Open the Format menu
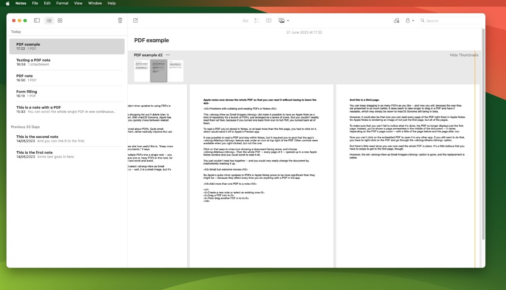 [x=62, y=3]
